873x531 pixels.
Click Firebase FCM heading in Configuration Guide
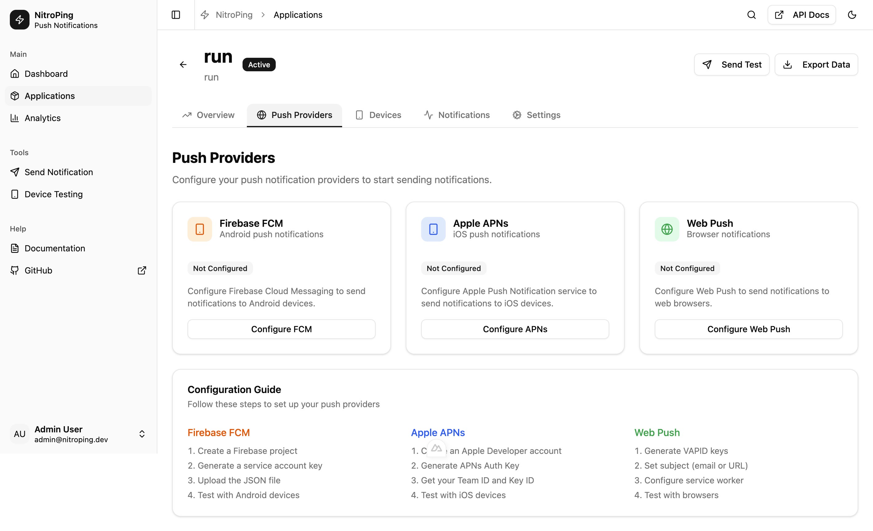pyautogui.click(x=219, y=433)
